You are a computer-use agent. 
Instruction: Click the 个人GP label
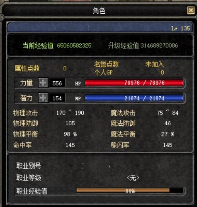point(103,72)
